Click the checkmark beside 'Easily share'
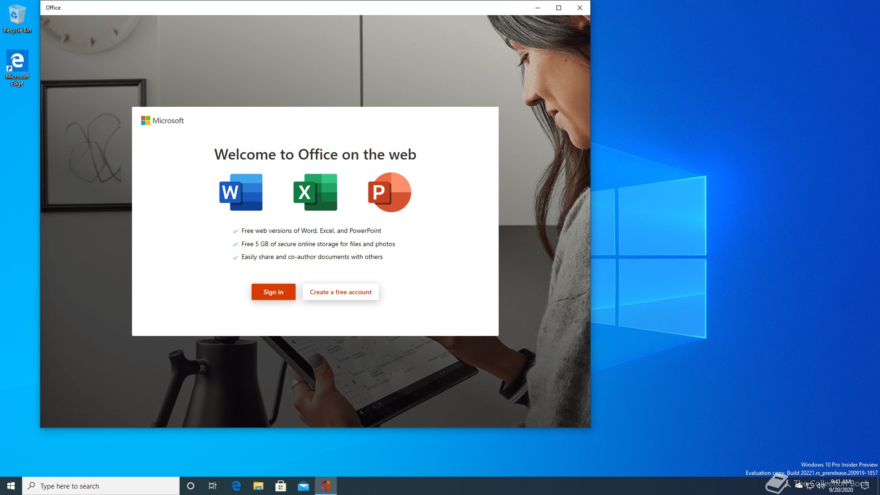The width and height of the screenshot is (880, 495). [x=235, y=258]
